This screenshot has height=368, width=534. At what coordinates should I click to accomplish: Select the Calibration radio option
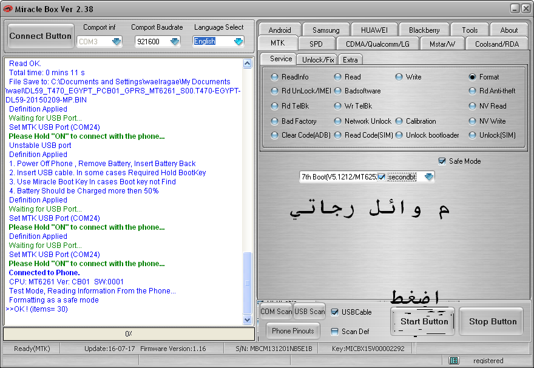point(399,121)
